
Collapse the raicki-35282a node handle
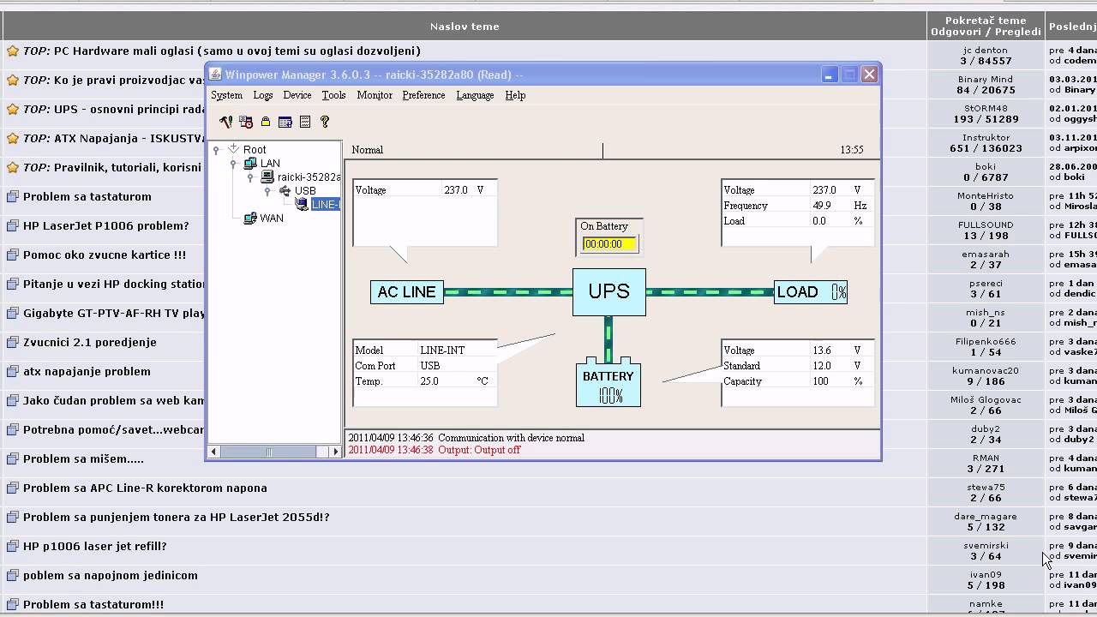[x=250, y=177]
